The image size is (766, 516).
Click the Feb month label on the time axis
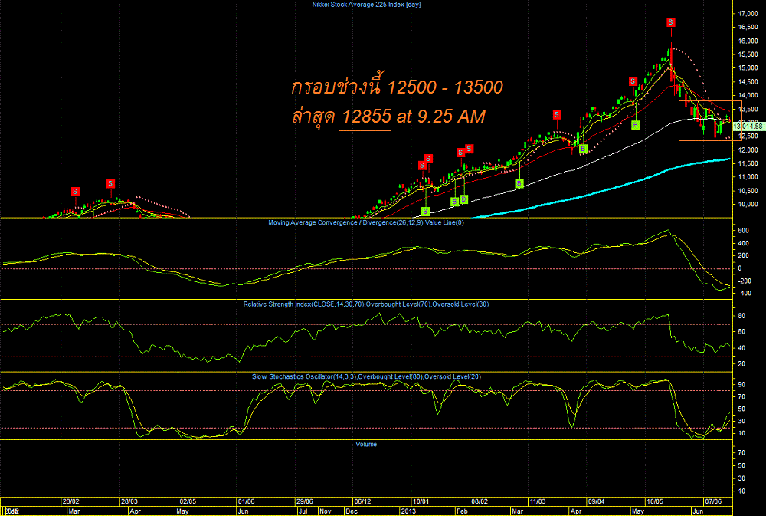462,511
